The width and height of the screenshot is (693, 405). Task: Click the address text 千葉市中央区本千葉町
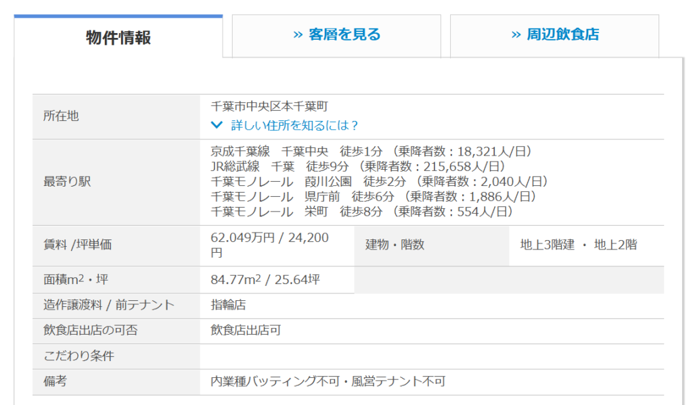click(x=269, y=107)
